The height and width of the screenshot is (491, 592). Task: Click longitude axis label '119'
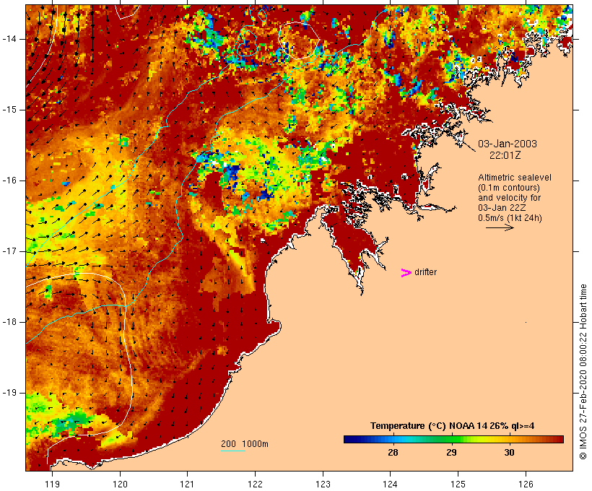click(x=52, y=484)
